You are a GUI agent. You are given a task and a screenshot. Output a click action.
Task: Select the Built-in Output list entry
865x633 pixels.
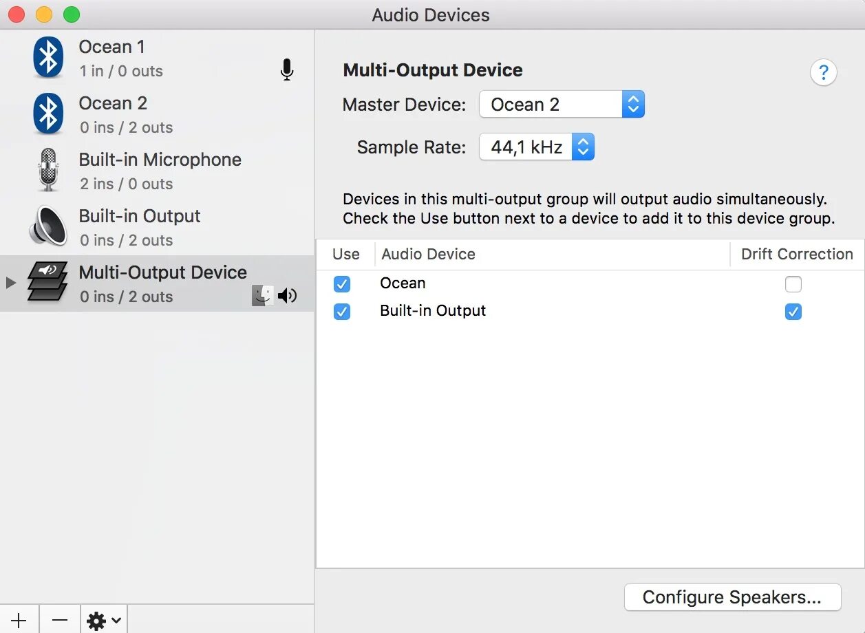click(157, 227)
